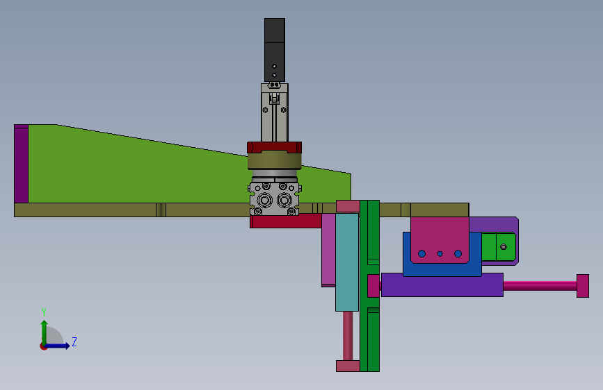
Task: Select the crimson plate beneath the gripper body
Action: [x=286, y=221]
